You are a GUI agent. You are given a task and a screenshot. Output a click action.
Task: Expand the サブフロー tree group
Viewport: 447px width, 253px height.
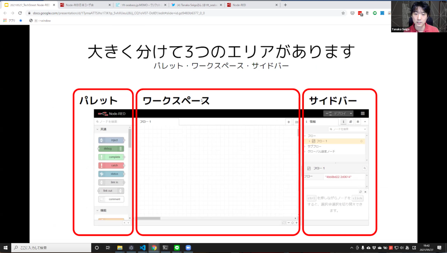pos(305,146)
